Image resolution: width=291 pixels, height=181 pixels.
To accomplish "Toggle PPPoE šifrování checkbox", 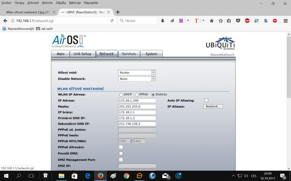I will [121, 147].
